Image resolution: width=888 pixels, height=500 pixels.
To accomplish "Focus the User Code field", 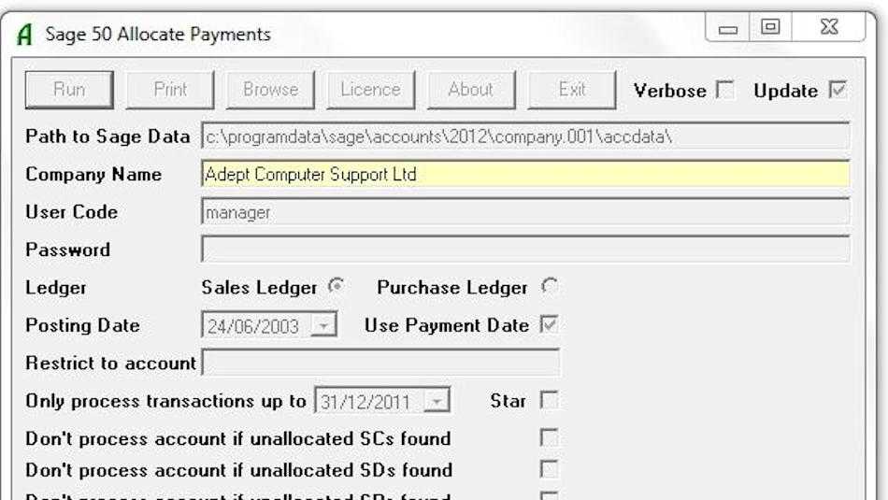I will pos(525,212).
